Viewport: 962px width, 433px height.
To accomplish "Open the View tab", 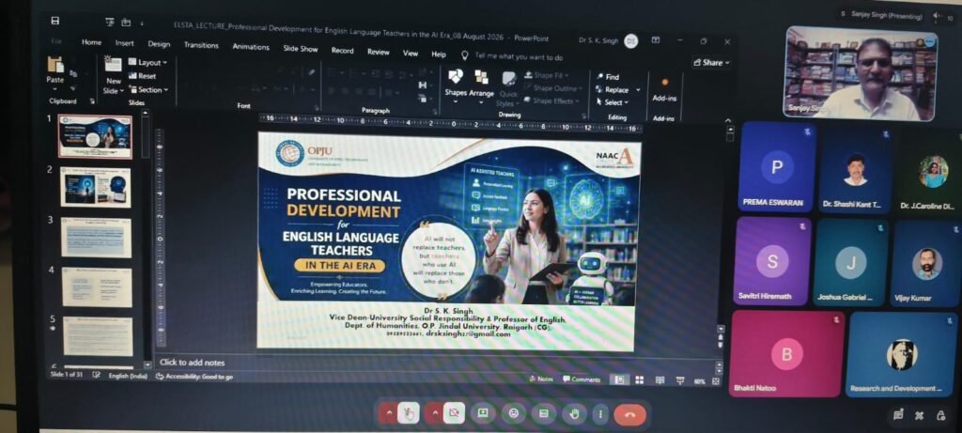I will (411, 54).
